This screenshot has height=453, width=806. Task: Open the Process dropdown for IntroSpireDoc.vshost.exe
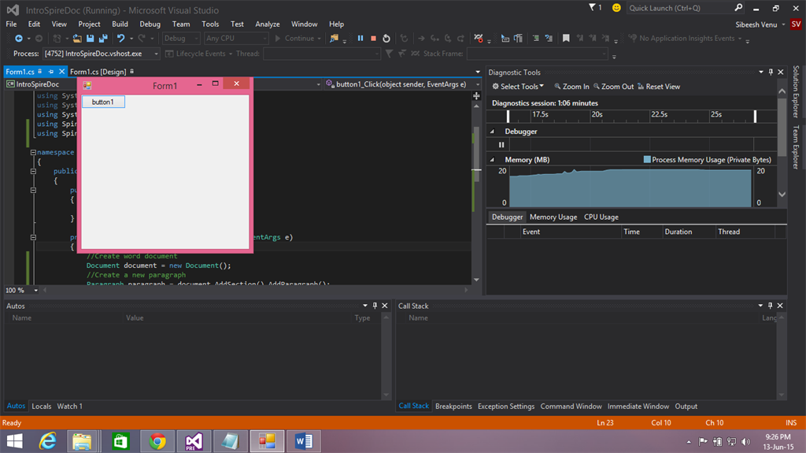coord(155,54)
